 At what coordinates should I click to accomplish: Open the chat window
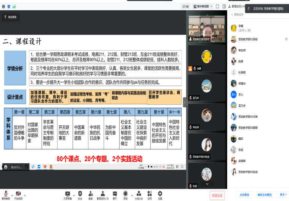click(115, 193)
